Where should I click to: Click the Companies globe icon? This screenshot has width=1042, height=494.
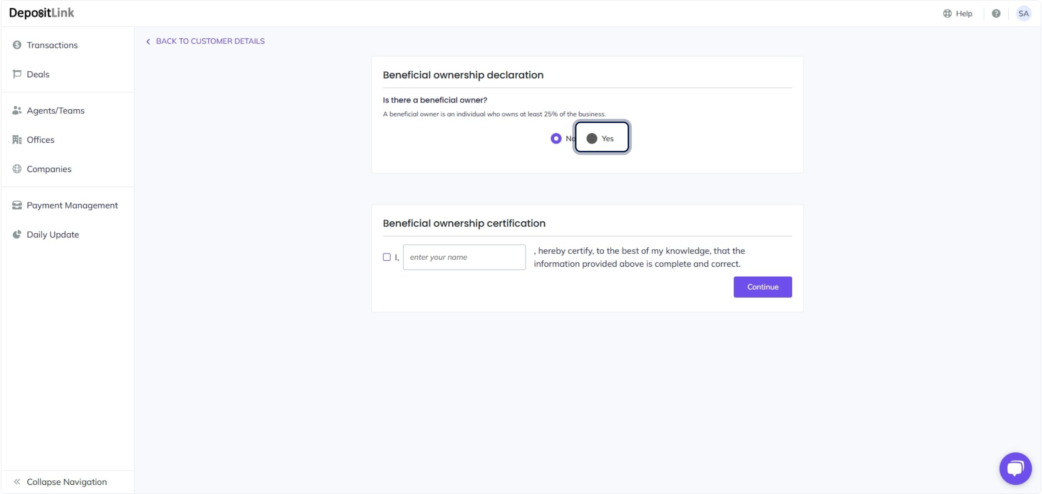[x=17, y=169]
